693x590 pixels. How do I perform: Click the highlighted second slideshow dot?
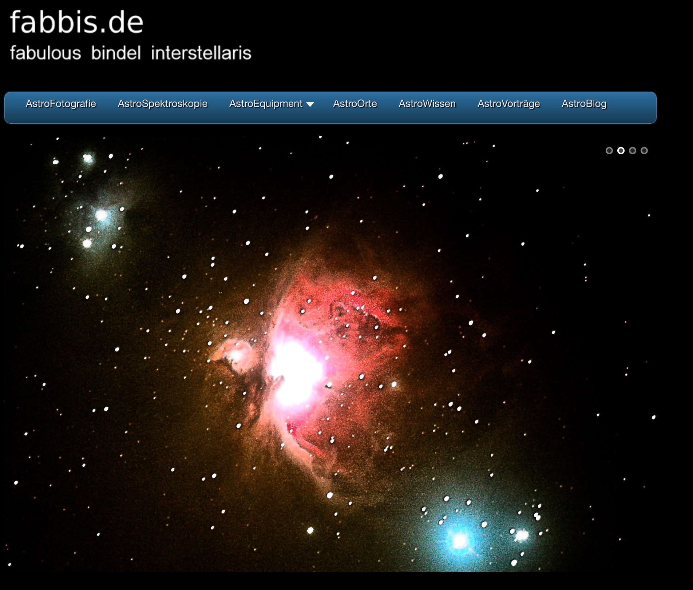coord(621,151)
